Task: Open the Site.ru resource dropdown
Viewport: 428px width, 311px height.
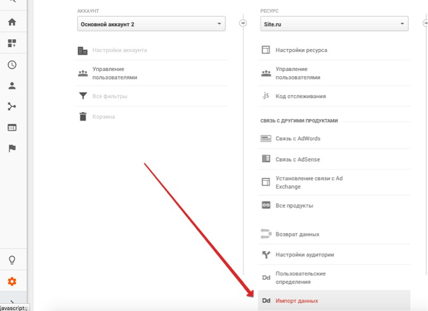Action: click(334, 24)
